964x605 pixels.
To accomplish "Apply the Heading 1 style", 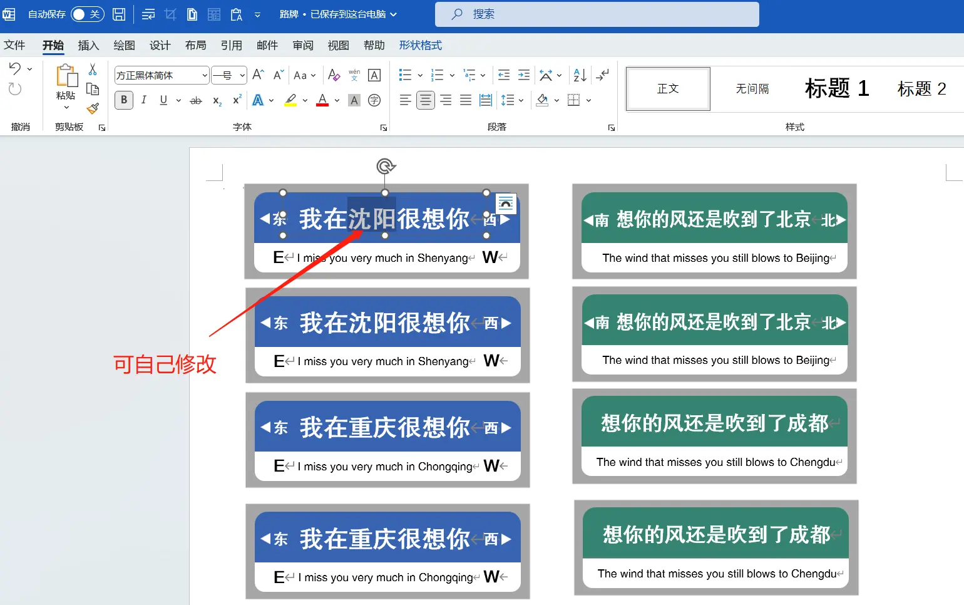I will 836,89.
